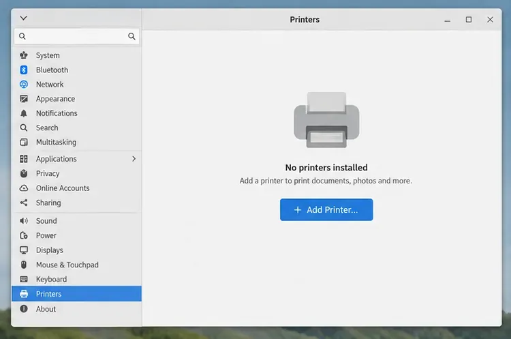Select Online Accounts in sidebar
Viewport: 511px width, 339px height.
click(63, 188)
